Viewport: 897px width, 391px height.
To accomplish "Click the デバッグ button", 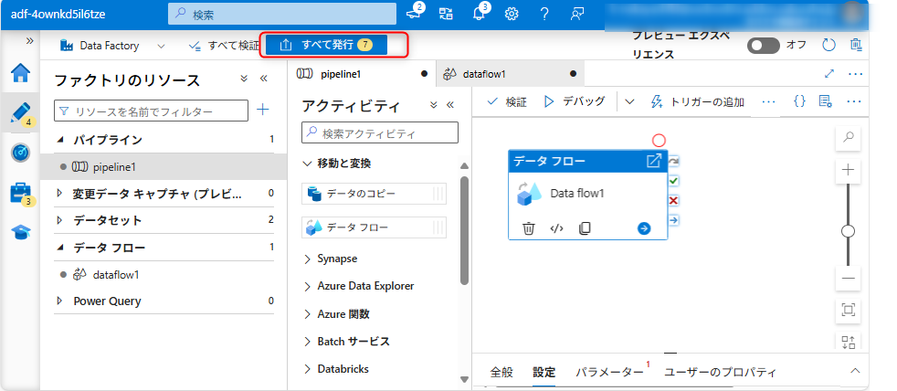I will coord(574,102).
